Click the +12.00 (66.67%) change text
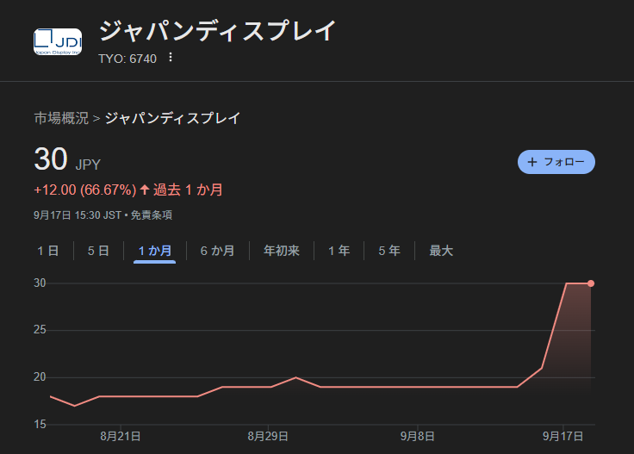Viewport: 634px width, 454px height. click(x=85, y=190)
